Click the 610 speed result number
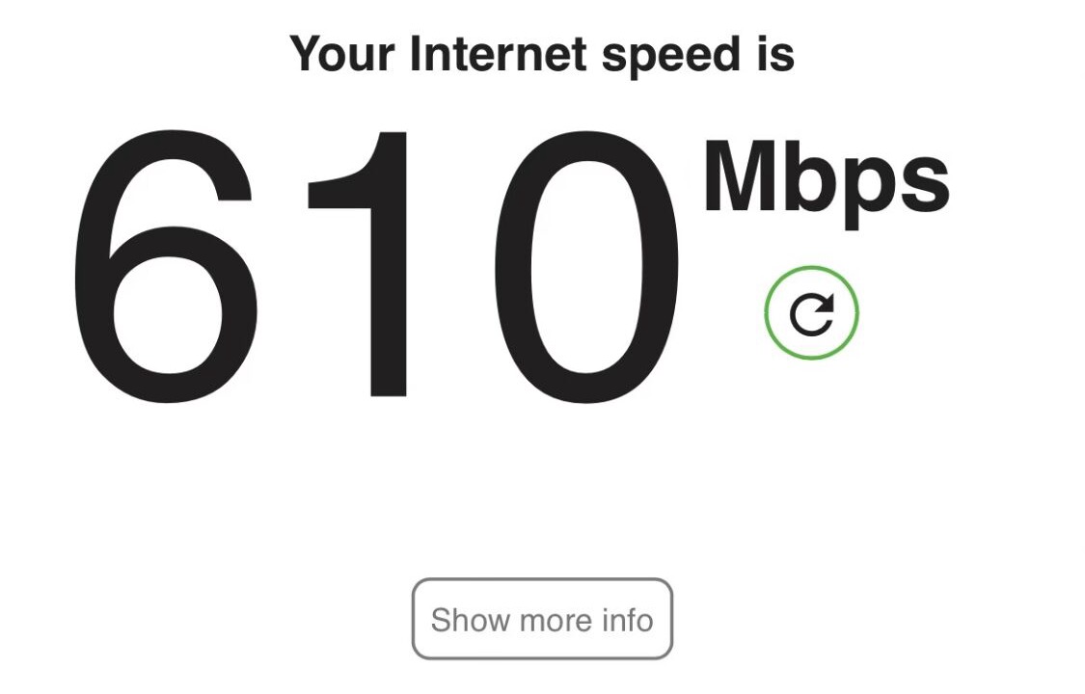 [376, 266]
